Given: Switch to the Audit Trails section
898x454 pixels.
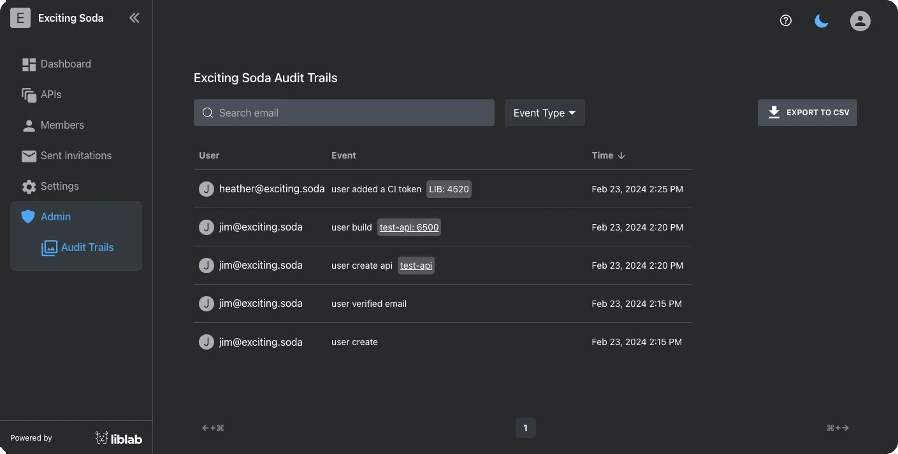Looking at the screenshot, I should 87,247.
